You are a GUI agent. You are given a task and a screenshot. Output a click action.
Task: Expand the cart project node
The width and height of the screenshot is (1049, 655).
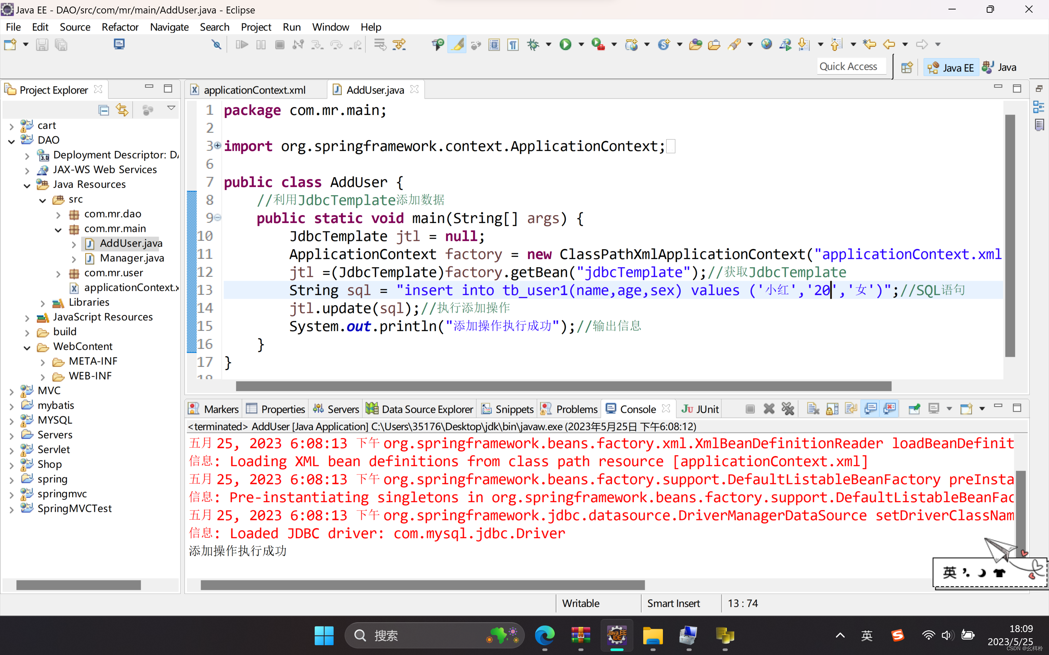12,126
